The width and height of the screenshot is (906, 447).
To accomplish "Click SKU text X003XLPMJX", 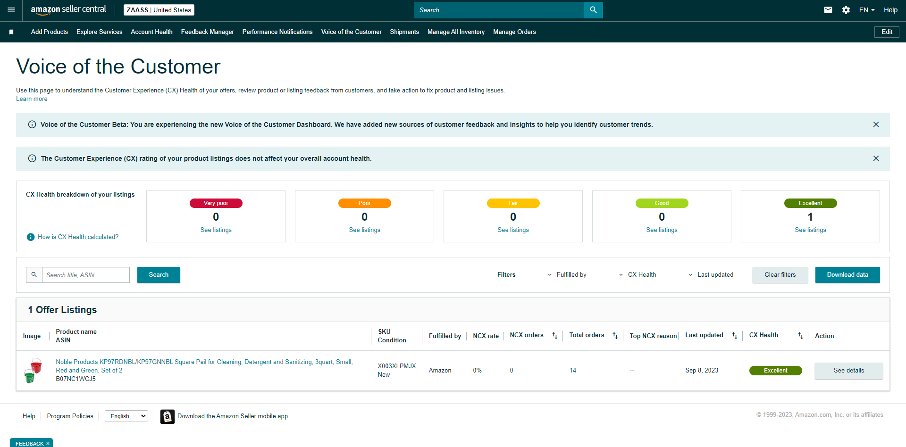I will [397, 366].
